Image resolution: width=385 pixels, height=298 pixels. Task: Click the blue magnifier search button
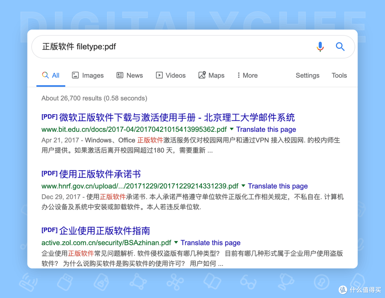pyautogui.click(x=340, y=46)
